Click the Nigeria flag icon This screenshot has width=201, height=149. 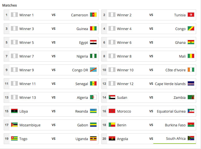pyautogui.click(x=93, y=56)
